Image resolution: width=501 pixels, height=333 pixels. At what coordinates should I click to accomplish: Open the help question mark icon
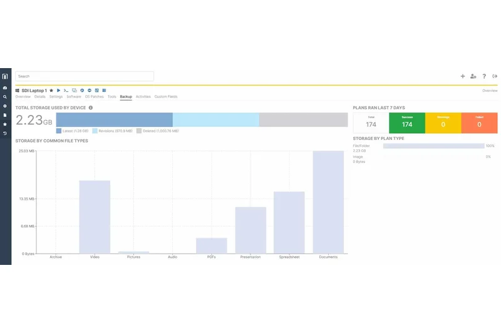484,76
